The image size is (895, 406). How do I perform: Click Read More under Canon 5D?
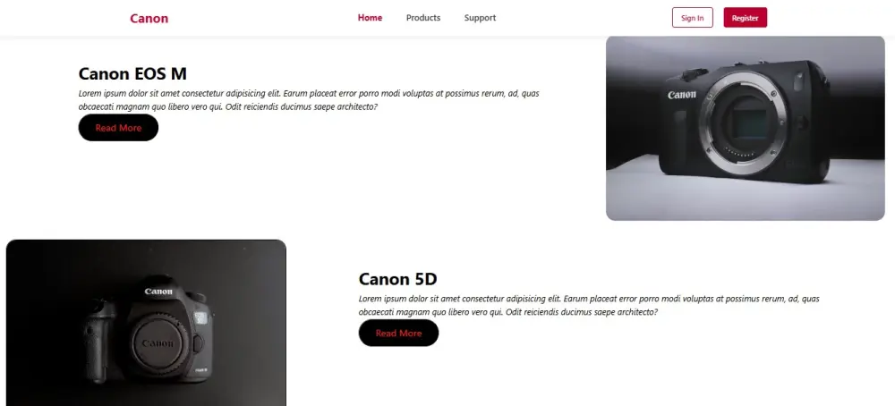[398, 333]
